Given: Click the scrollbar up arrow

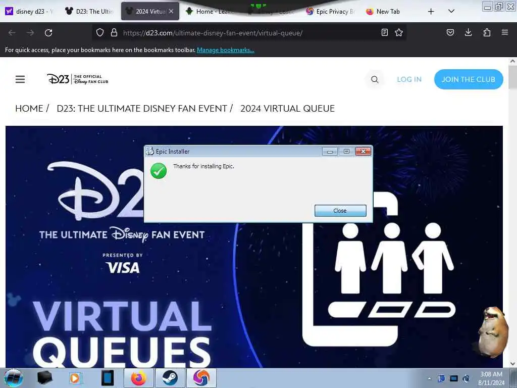Looking at the screenshot, I should (x=513, y=61).
